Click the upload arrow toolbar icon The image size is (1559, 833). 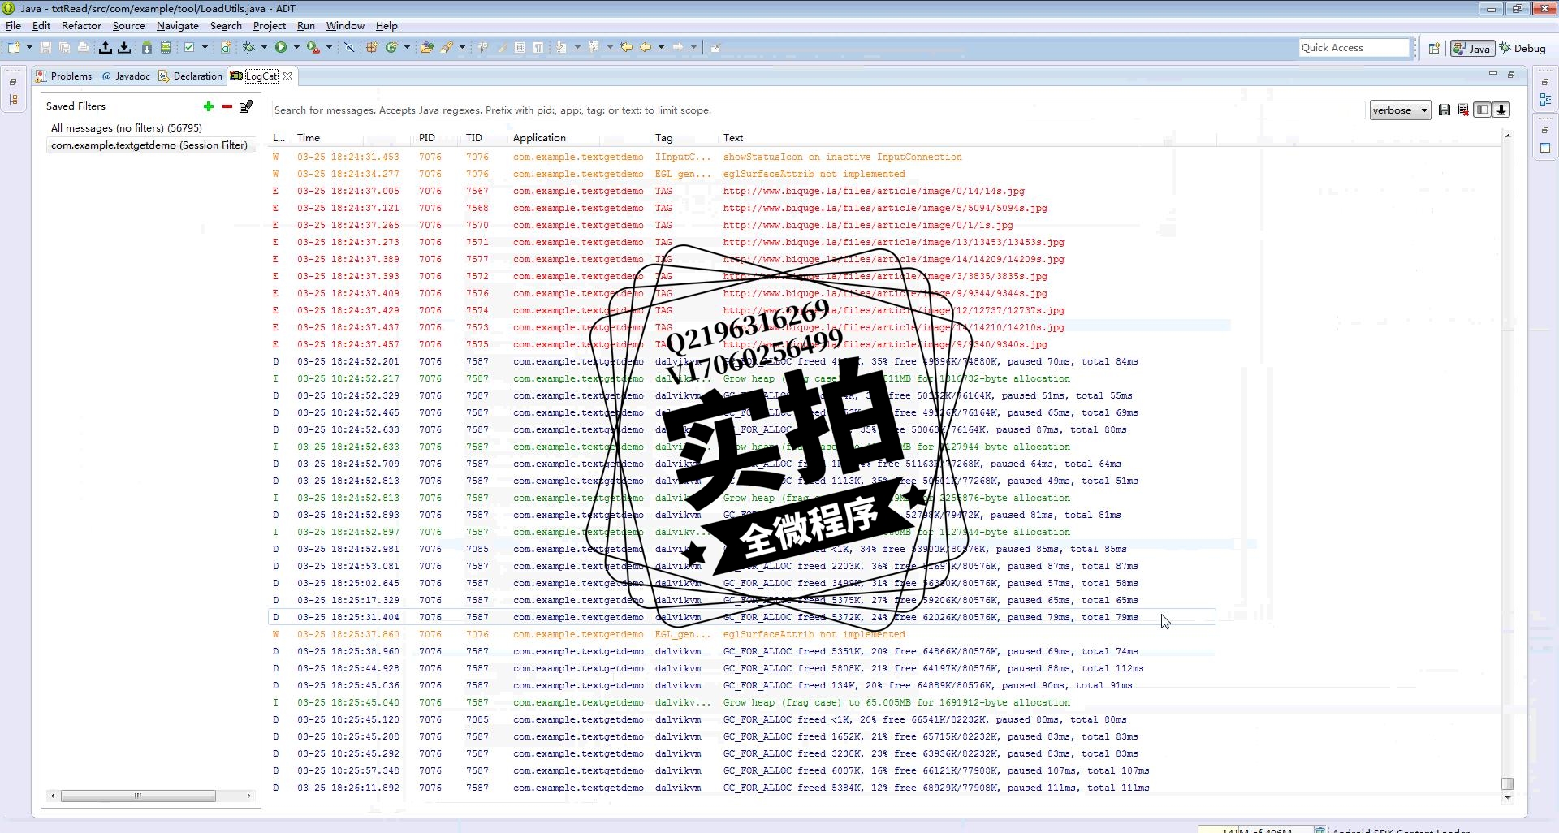pos(106,48)
